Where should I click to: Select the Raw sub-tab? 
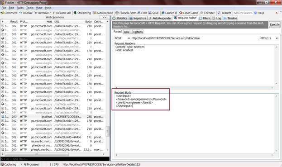pyautogui.click(x=126, y=32)
